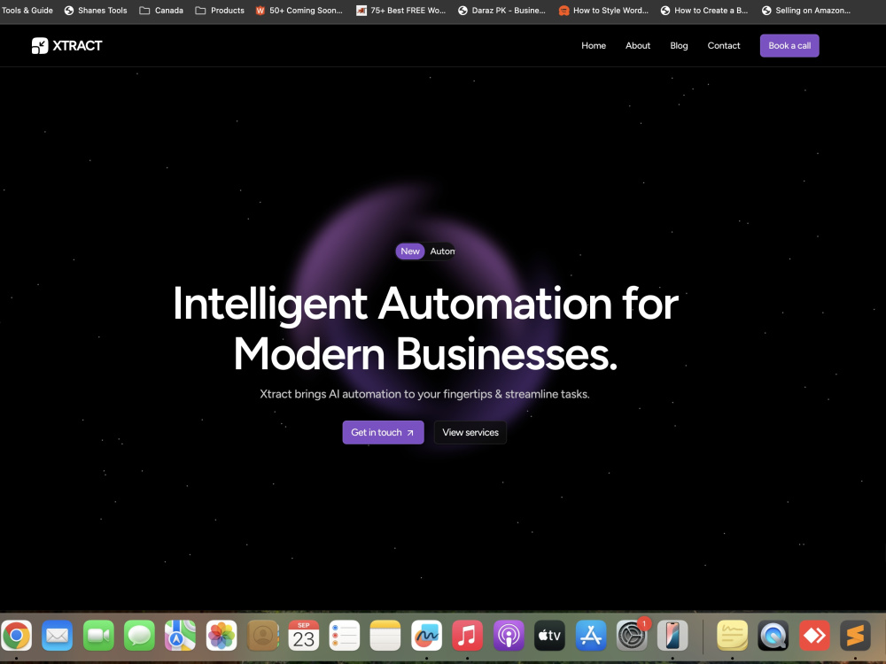
Task: Click the Book a call button
Action: [x=789, y=46]
